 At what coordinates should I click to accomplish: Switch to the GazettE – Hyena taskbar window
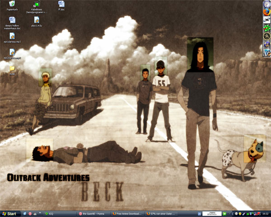[95, 213]
